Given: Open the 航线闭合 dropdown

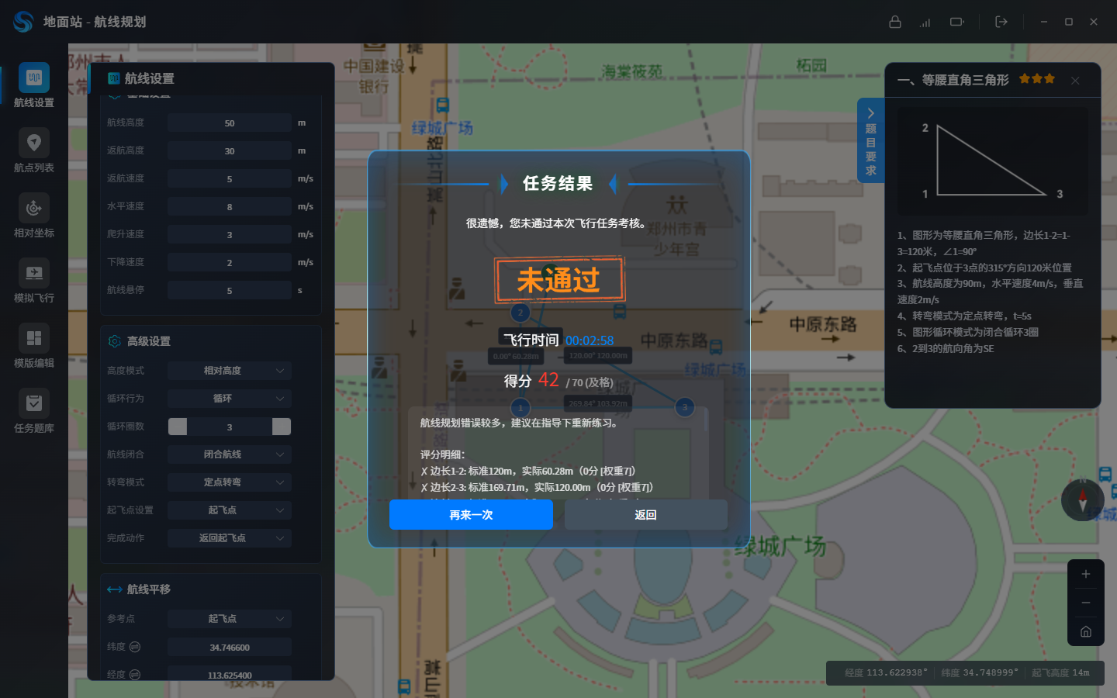Looking at the screenshot, I should (x=230, y=454).
